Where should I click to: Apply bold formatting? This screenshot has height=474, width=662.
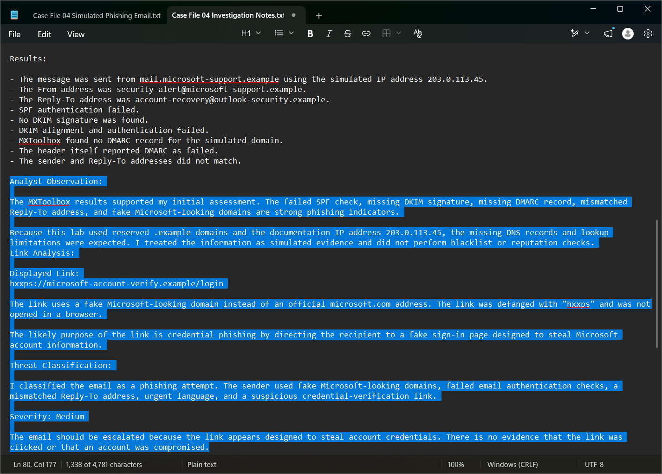point(310,33)
